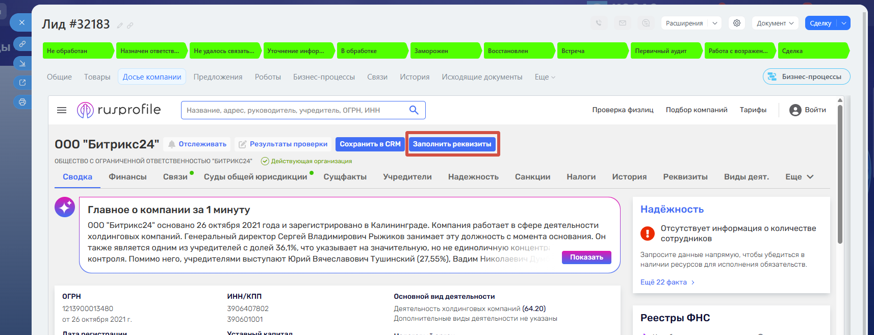874x335 pixels.
Task: Open Проверка физлиц link
Action: pos(623,110)
